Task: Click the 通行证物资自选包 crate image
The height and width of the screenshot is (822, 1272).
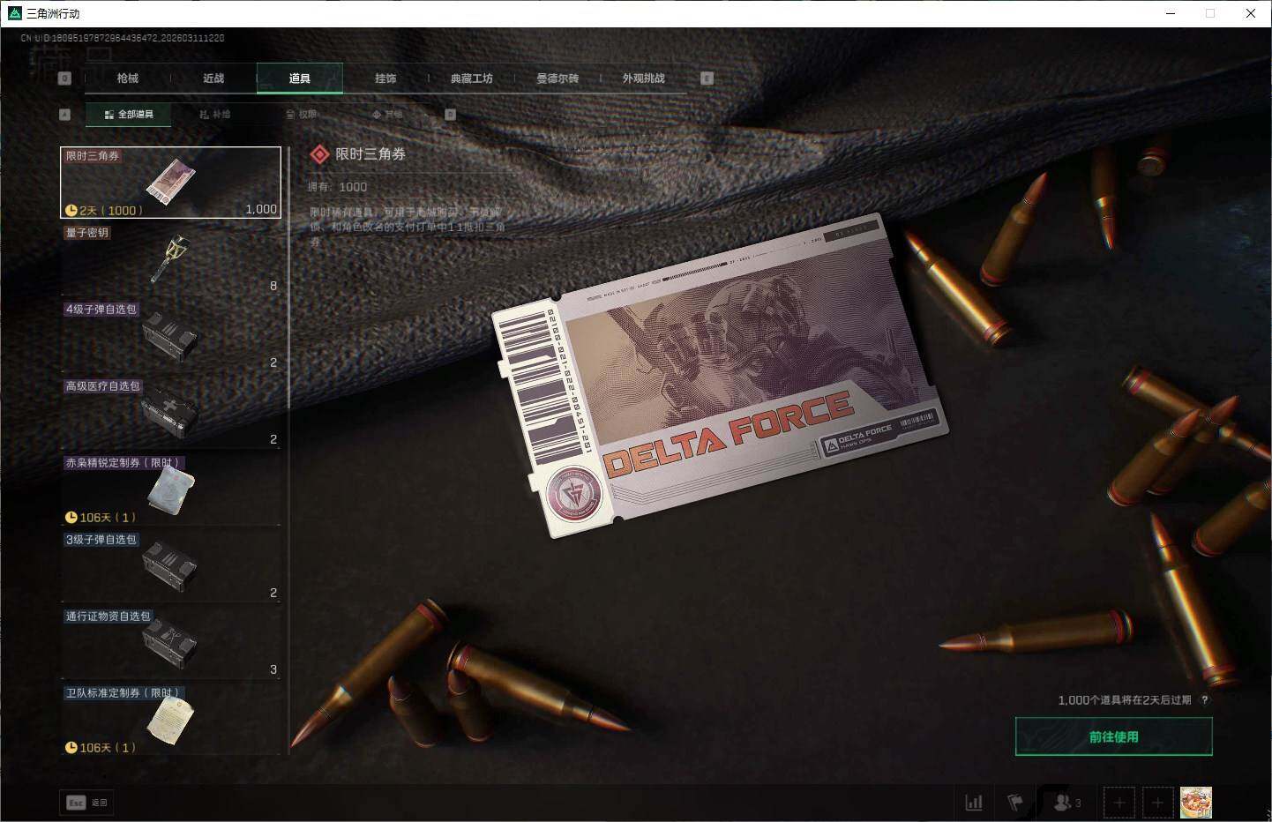Action: pyautogui.click(x=170, y=646)
